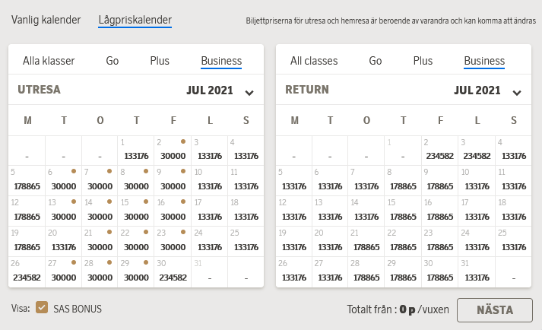This screenshot has height=330, width=542.
Task: Select the Lågpriskalender tab
Action: coord(135,20)
